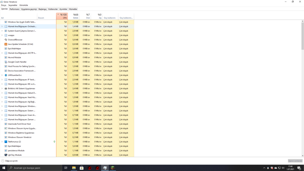Open the Seçenekler menu
This screenshot has width=304, height=171.
tap(13, 5)
